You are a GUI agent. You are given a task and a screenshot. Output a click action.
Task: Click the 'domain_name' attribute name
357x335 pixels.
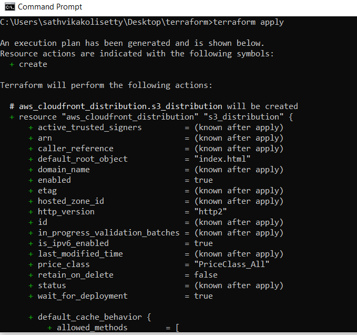click(64, 170)
